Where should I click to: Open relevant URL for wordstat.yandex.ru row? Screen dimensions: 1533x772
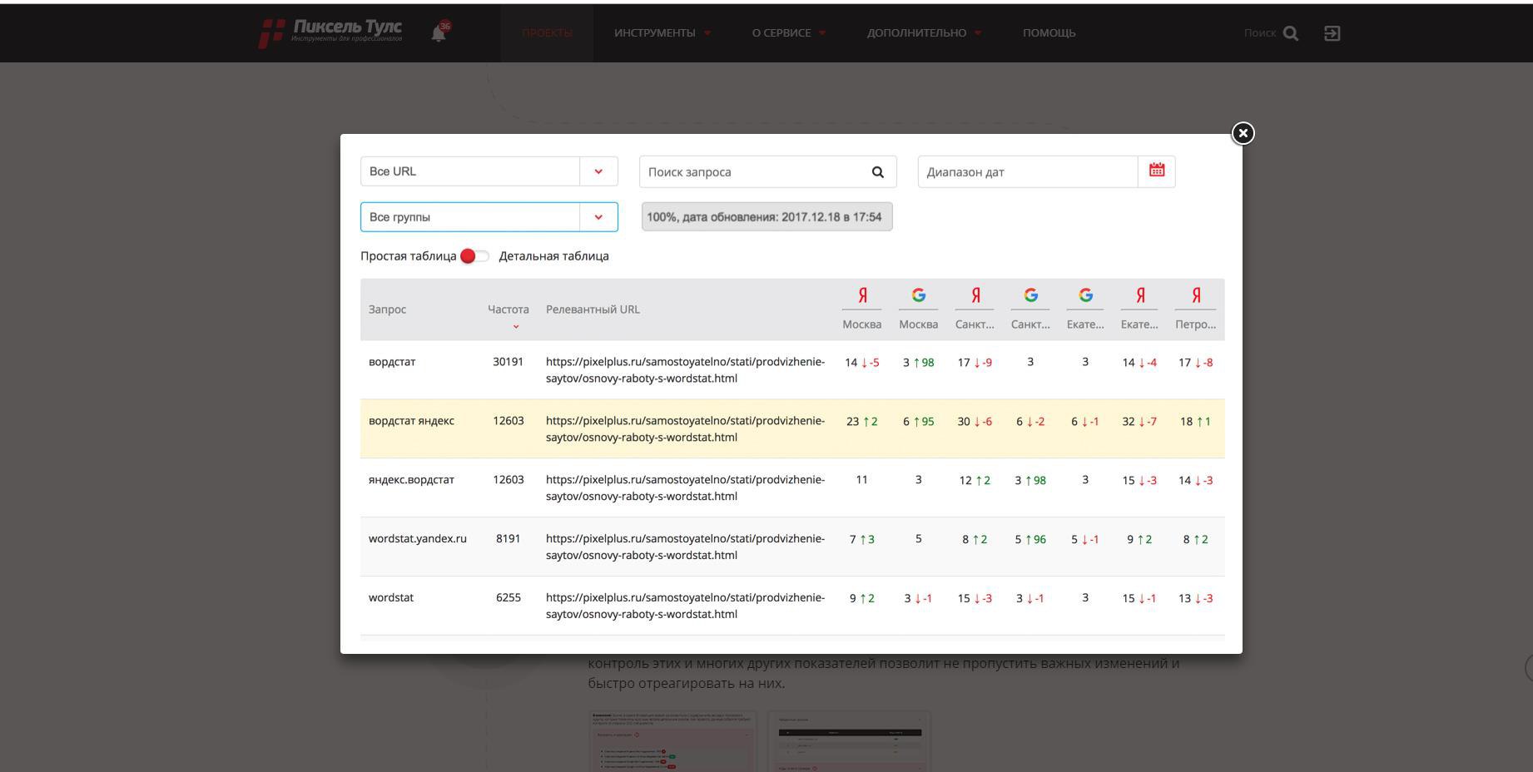coord(685,547)
